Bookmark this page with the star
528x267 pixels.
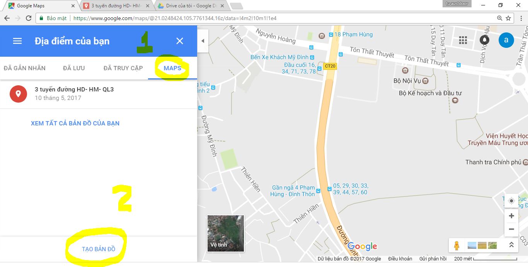(x=508, y=18)
